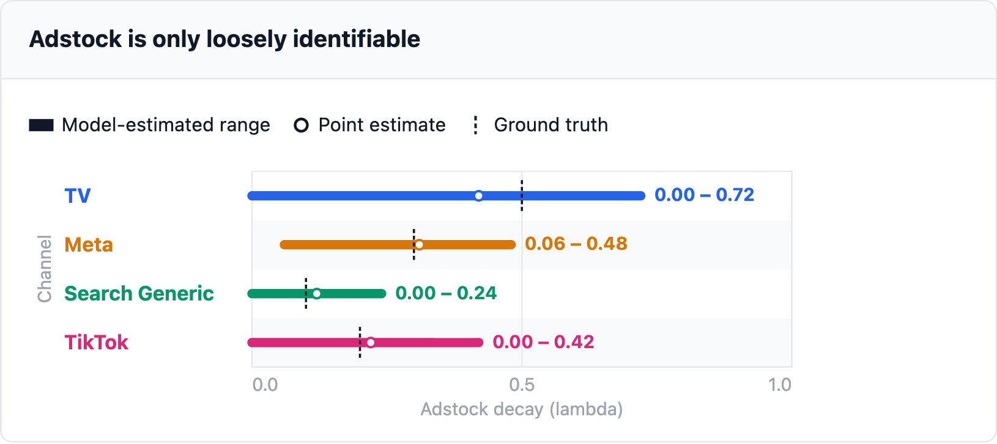Select the "Search Generic" channel label

[139, 294]
